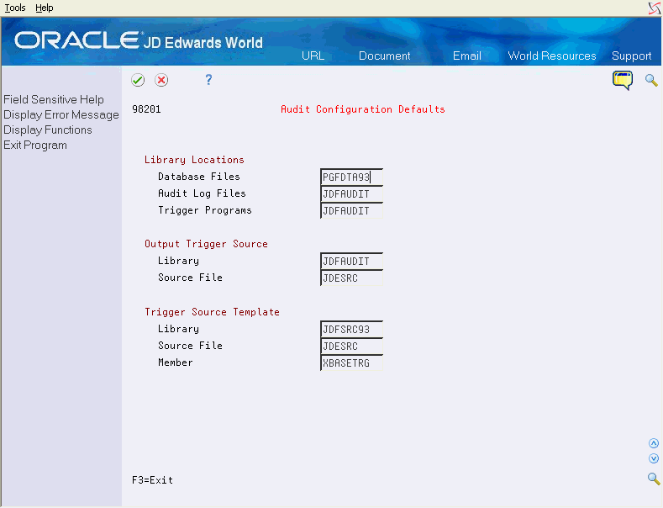Focus Trigger Source Template Library field
The height and width of the screenshot is (508, 663).
point(352,330)
